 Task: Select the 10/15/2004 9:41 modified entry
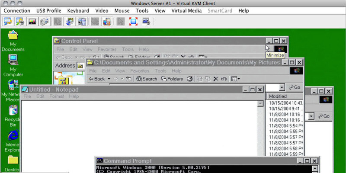286,109
